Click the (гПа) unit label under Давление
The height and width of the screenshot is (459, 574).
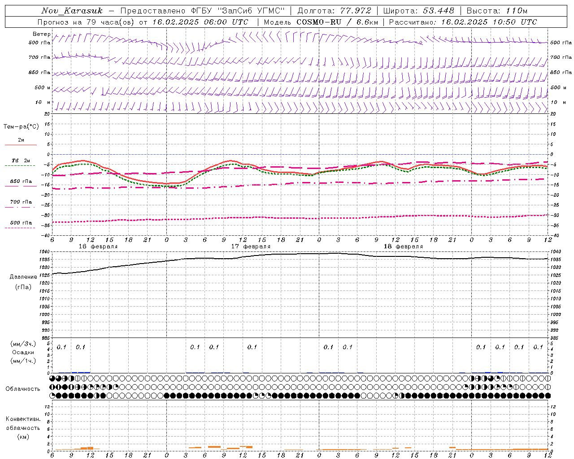click(23, 287)
